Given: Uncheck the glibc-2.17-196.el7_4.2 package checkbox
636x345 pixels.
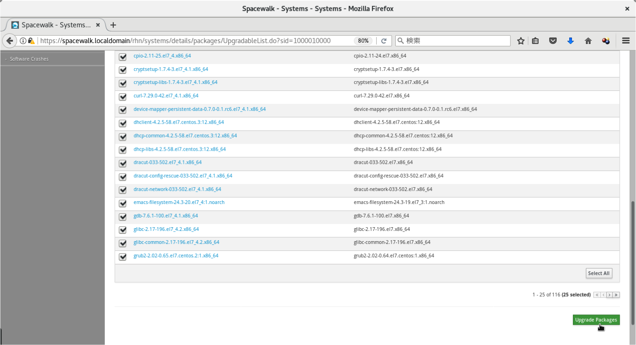Looking at the screenshot, I should (122, 230).
